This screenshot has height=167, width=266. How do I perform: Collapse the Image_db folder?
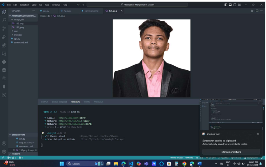click(19, 19)
